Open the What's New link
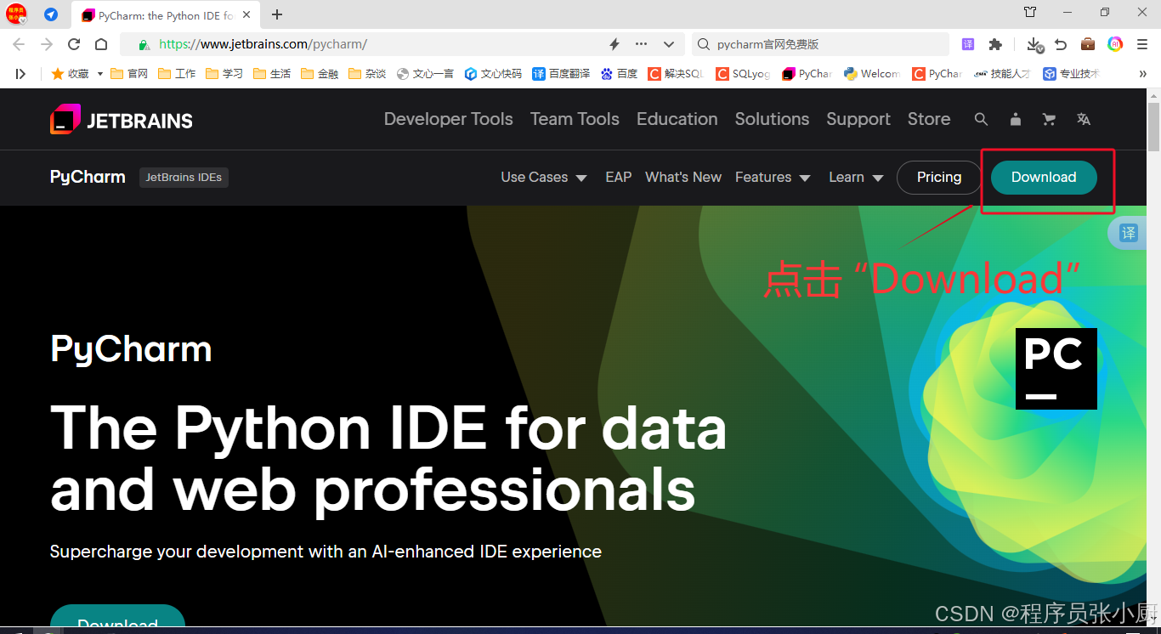The height and width of the screenshot is (634, 1161). point(683,178)
